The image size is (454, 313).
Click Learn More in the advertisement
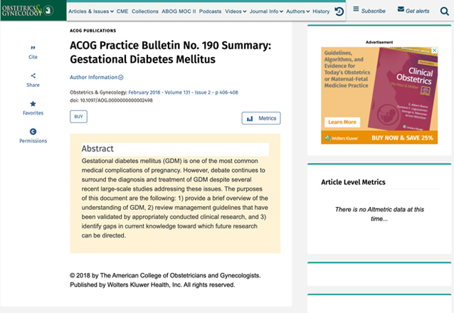coord(342,122)
